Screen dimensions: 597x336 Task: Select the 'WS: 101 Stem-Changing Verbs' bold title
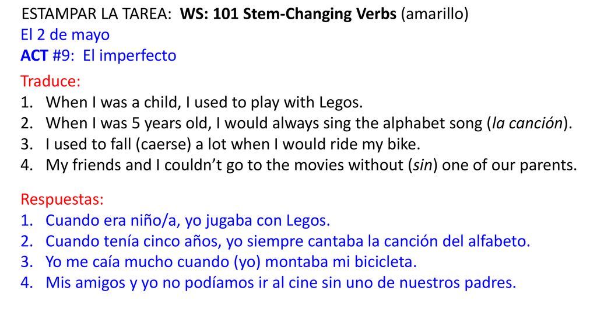coord(288,14)
